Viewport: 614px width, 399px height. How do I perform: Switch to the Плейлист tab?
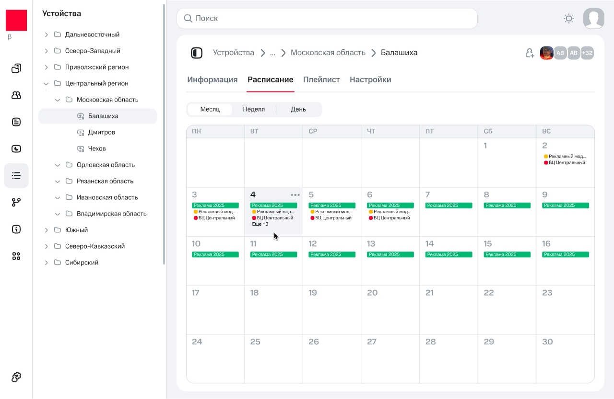[x=321, y=79]
